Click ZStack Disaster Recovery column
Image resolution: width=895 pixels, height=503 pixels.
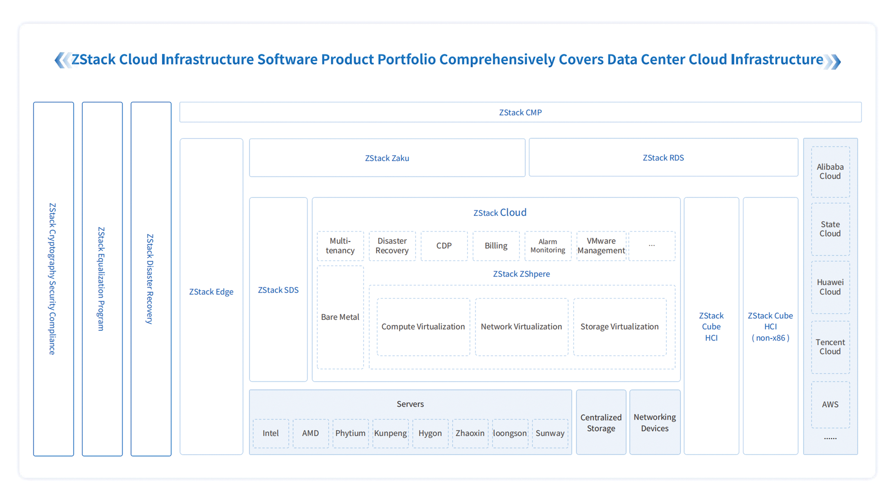click(x=151, y=279)
